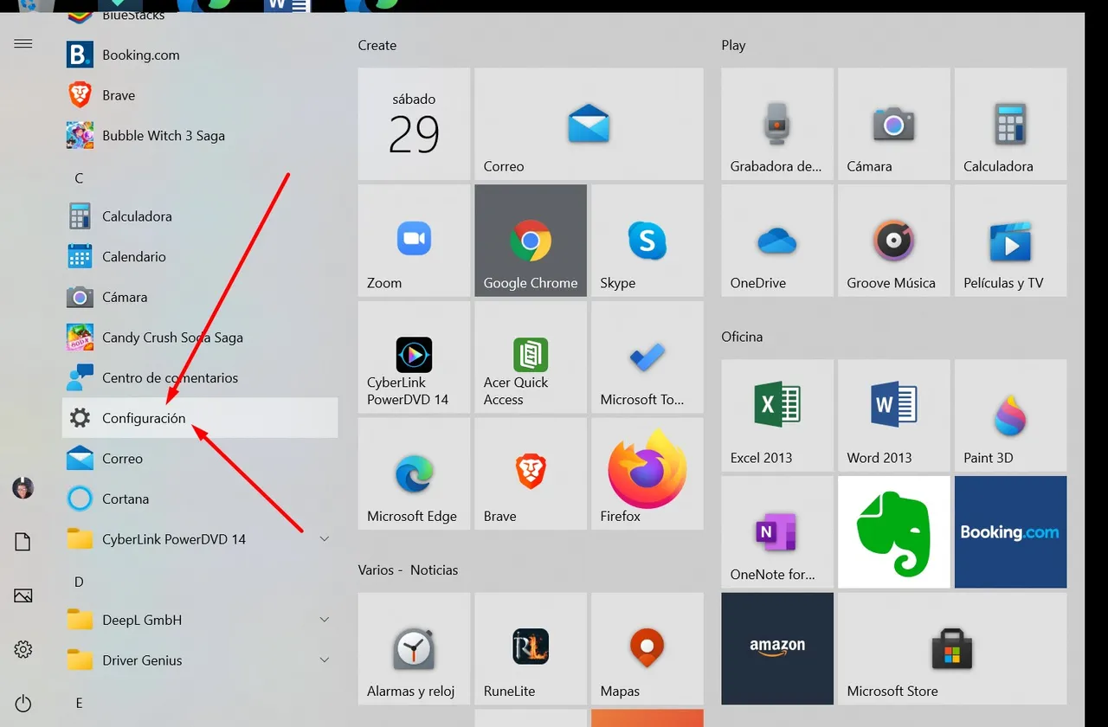Open Brave from the app list
Screen dimensions: 1108x727
tap(200, 95)
